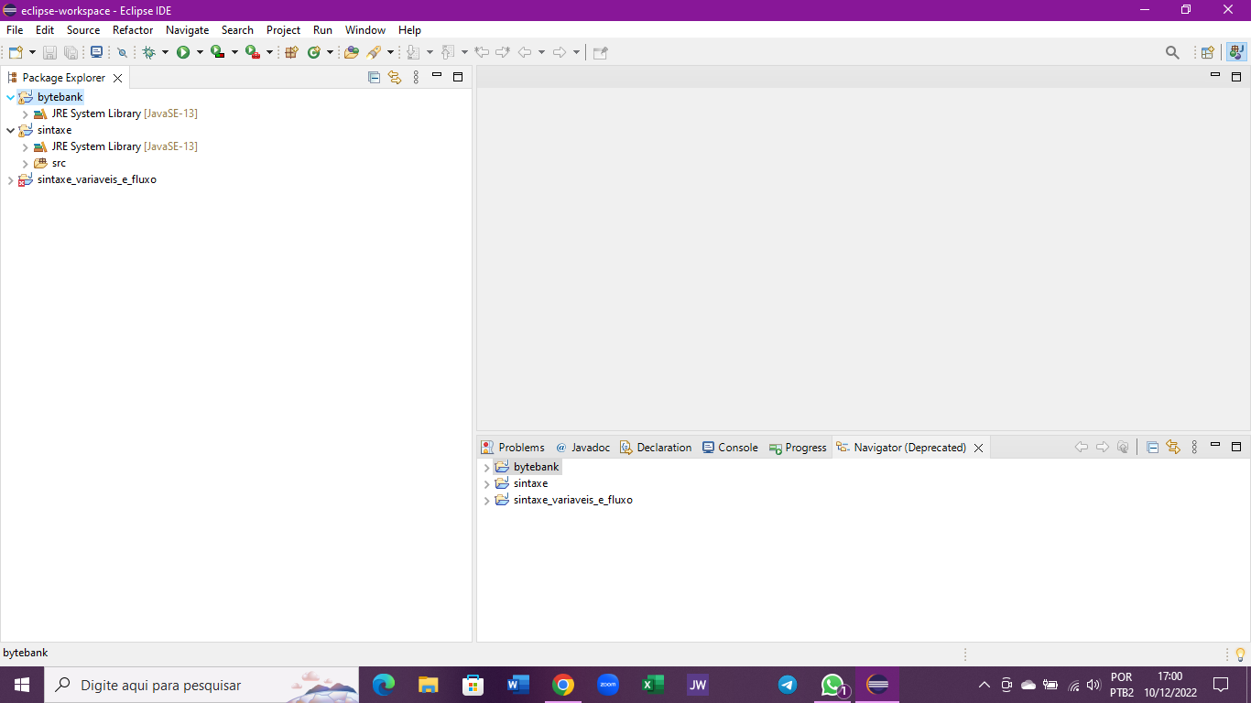Viewport: 1251px width, 703px height.
Task: Open the New wizard dropdown arrow
Action: point(32,52)
